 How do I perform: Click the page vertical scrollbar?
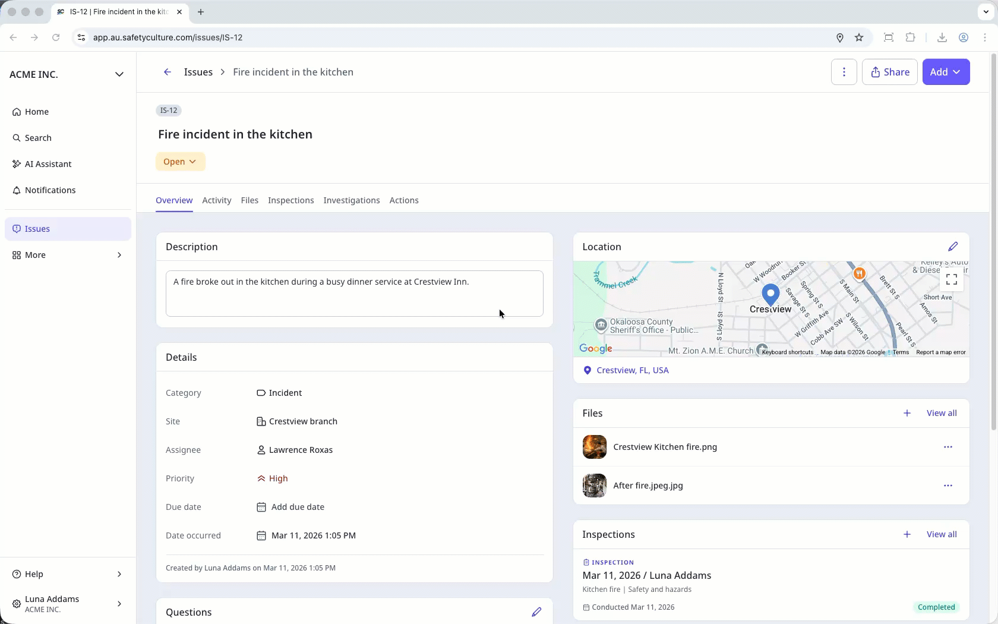click(x=993, y=242)
